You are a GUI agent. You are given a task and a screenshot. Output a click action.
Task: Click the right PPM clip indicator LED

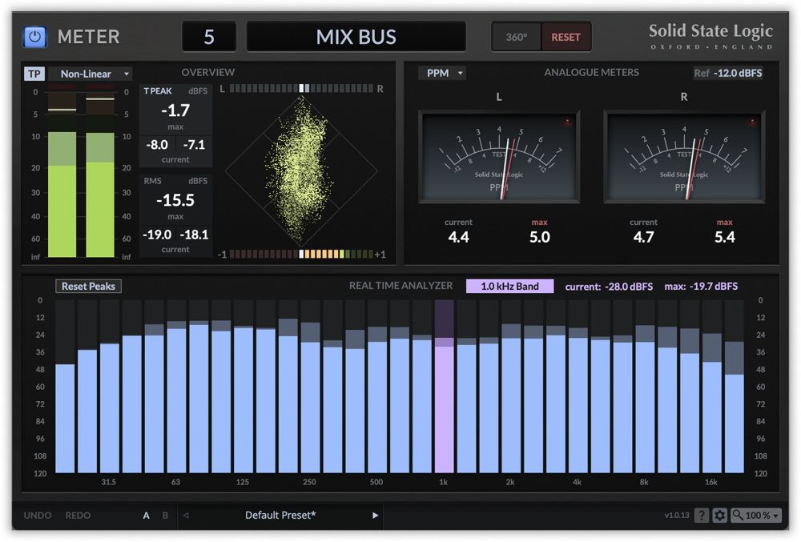click(752, 122)
